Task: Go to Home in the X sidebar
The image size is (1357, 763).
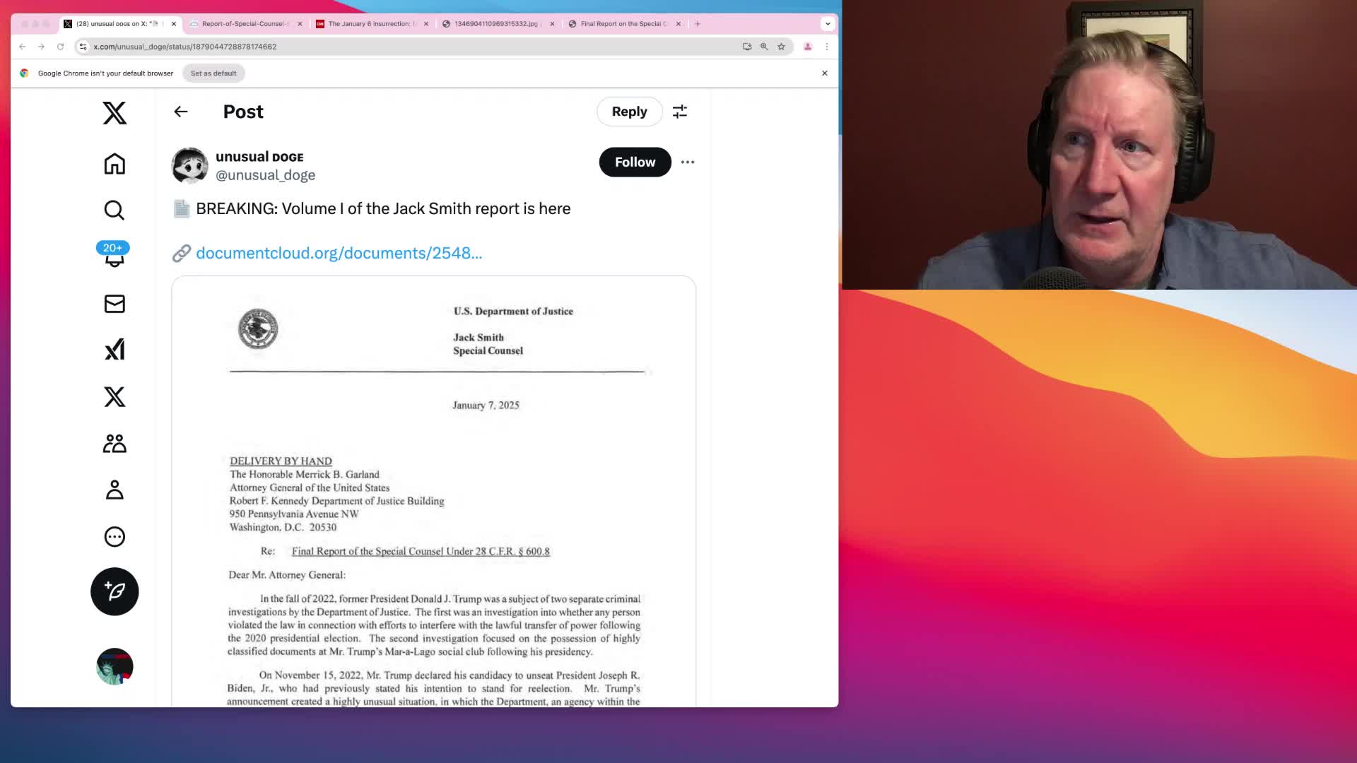Action: coord(114,164)
